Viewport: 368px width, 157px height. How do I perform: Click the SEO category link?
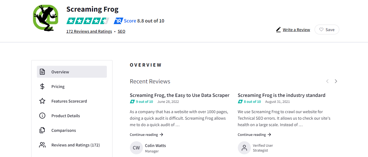121,31
